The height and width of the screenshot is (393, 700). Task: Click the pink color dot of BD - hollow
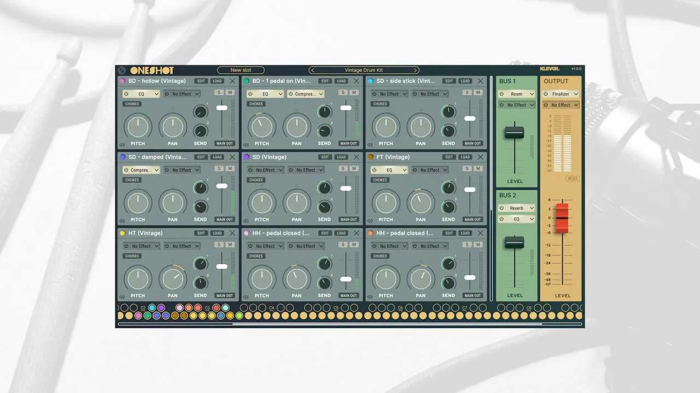click(x=122, y=81)
